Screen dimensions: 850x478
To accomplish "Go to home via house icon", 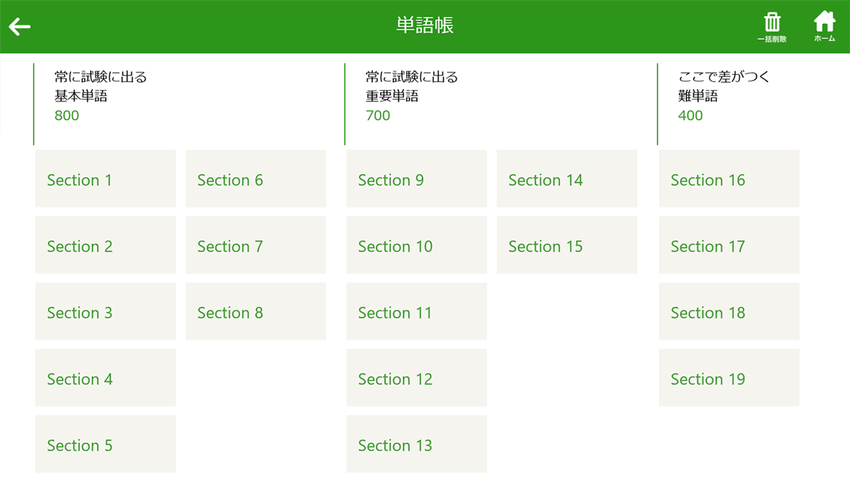I will coord(825,27).
